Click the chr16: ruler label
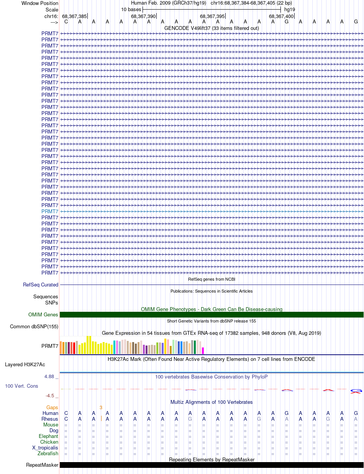The width and height of the screenshot is (364, 474). pos(51,16)
